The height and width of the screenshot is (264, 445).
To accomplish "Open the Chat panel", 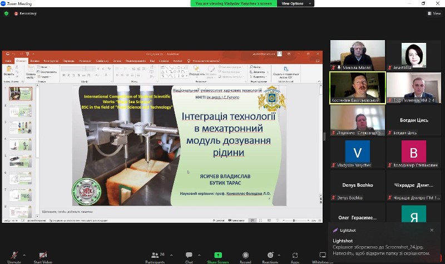I will coord(189,256).
